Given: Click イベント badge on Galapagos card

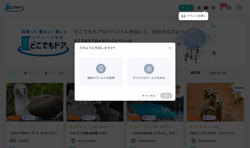Looking at the screenshot, I should click(x=29, y=118).
